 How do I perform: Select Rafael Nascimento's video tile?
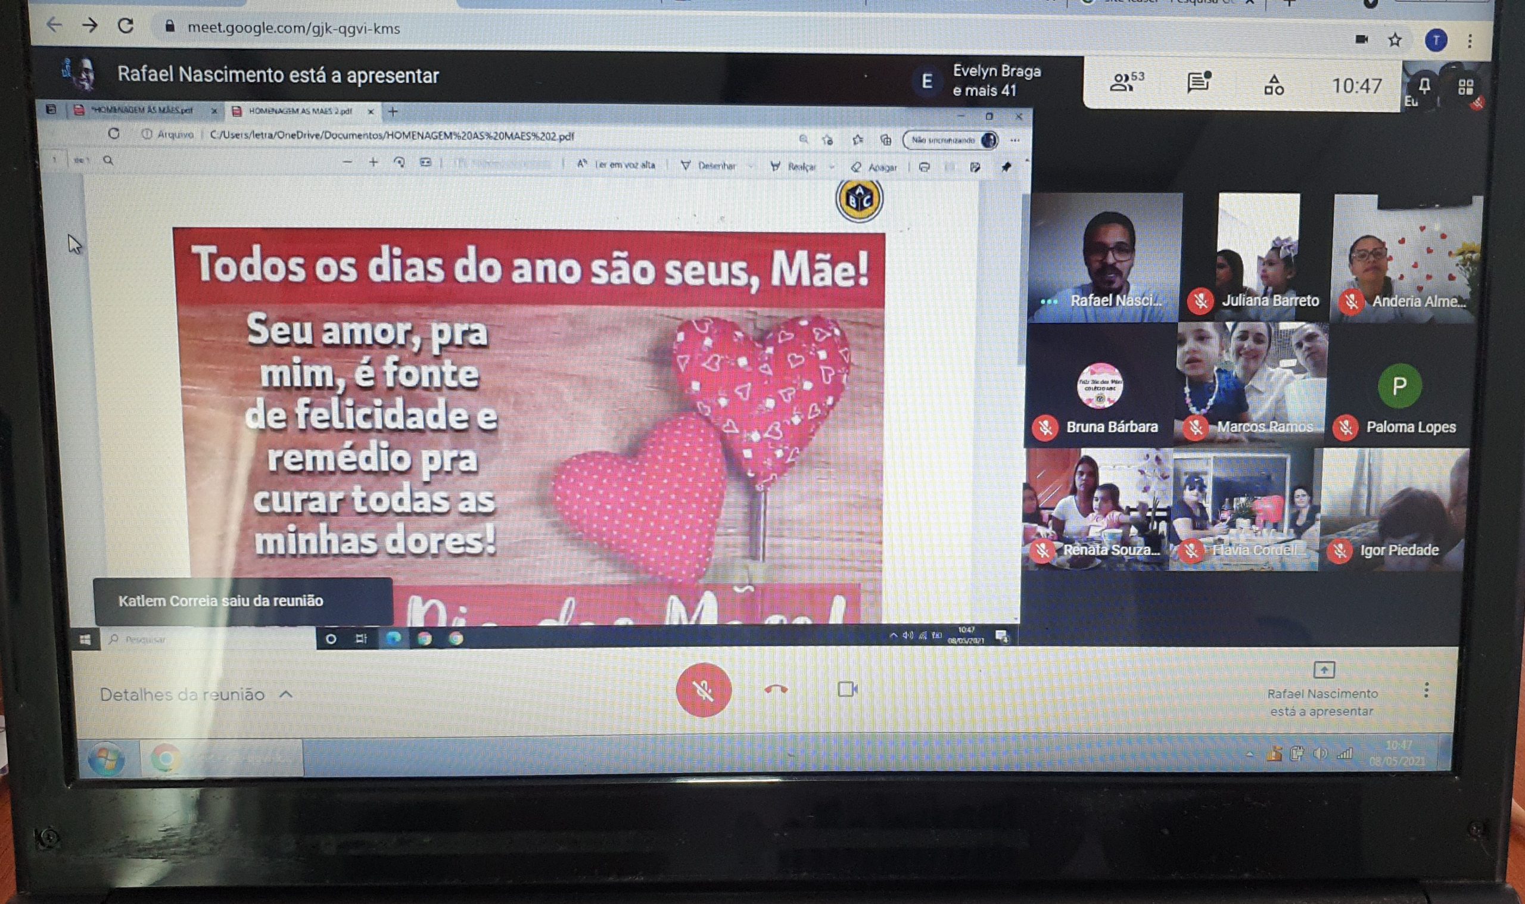coord(1104,258)
